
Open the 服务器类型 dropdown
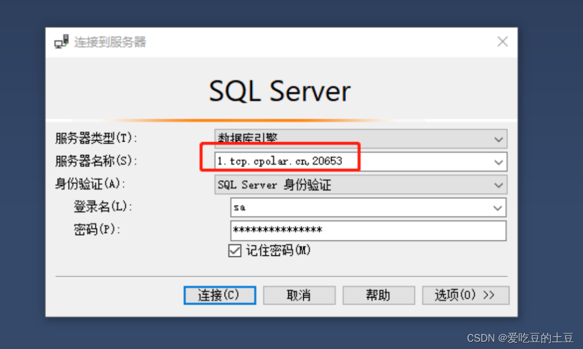click(361, 139)
